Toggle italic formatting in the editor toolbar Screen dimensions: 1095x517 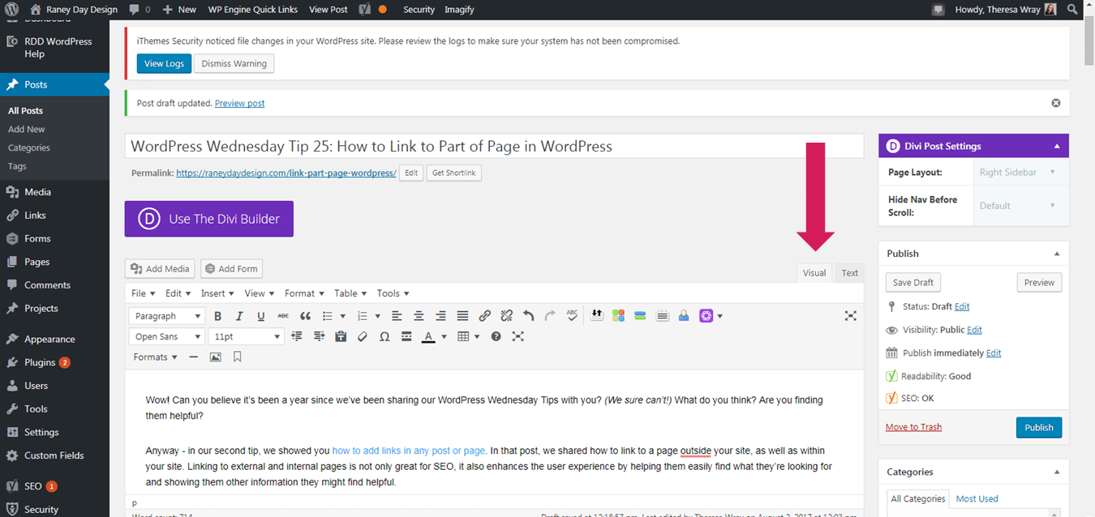coord(239,316)
